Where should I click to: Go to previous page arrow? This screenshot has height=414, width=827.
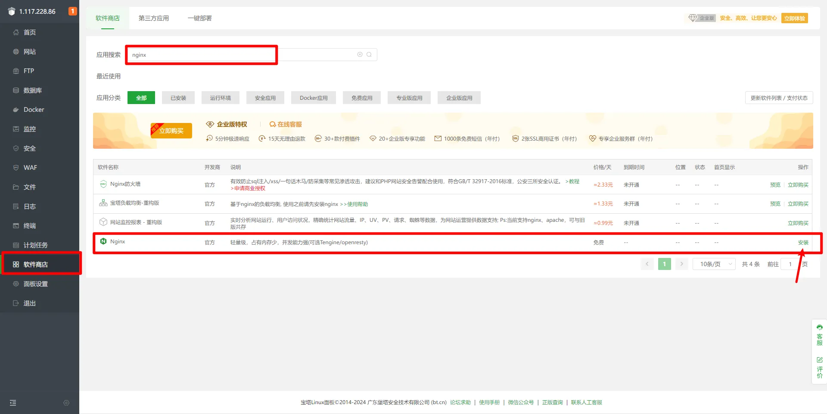(x=647, y=264)
